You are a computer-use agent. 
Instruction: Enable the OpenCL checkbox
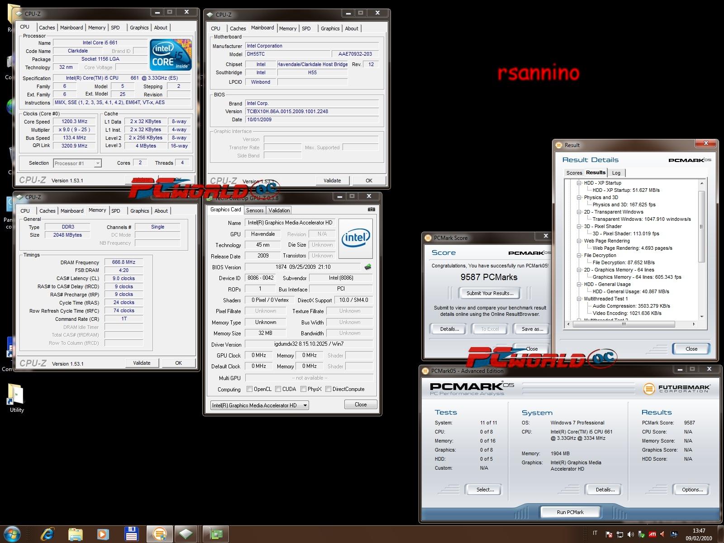point(249,389)
